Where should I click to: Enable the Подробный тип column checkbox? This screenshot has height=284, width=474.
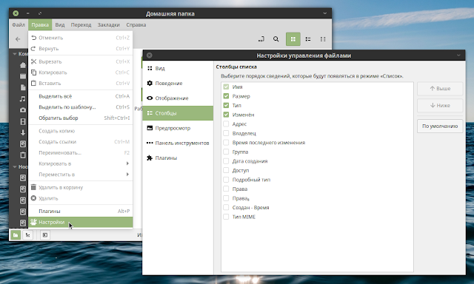(226, 180)
